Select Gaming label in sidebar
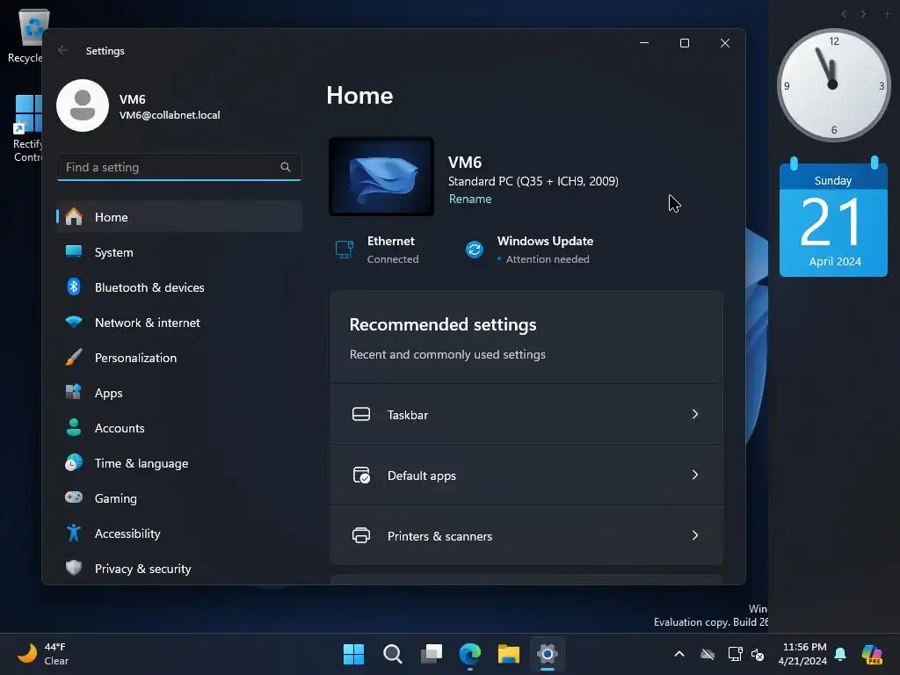The width and height of the screenshot is (900, 675). click(x=116, y=498)
